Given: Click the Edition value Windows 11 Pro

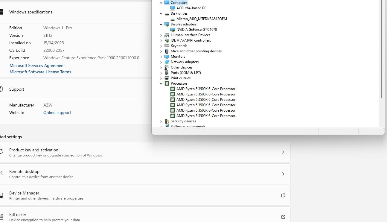Looking at the screenshot, I should point(58,28).
